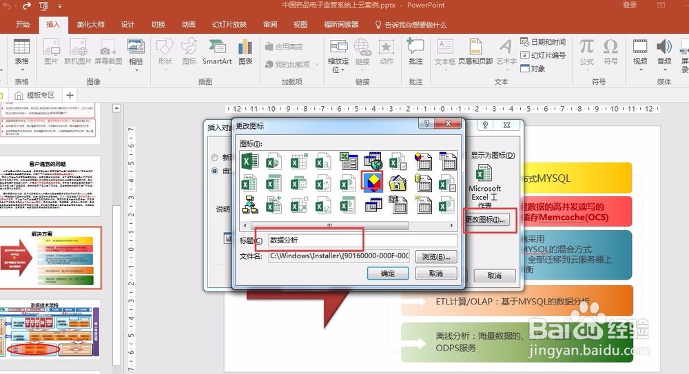689x374 pixels.
Task: Open the 动画 animations tab
Action: [x=189, y=25]
